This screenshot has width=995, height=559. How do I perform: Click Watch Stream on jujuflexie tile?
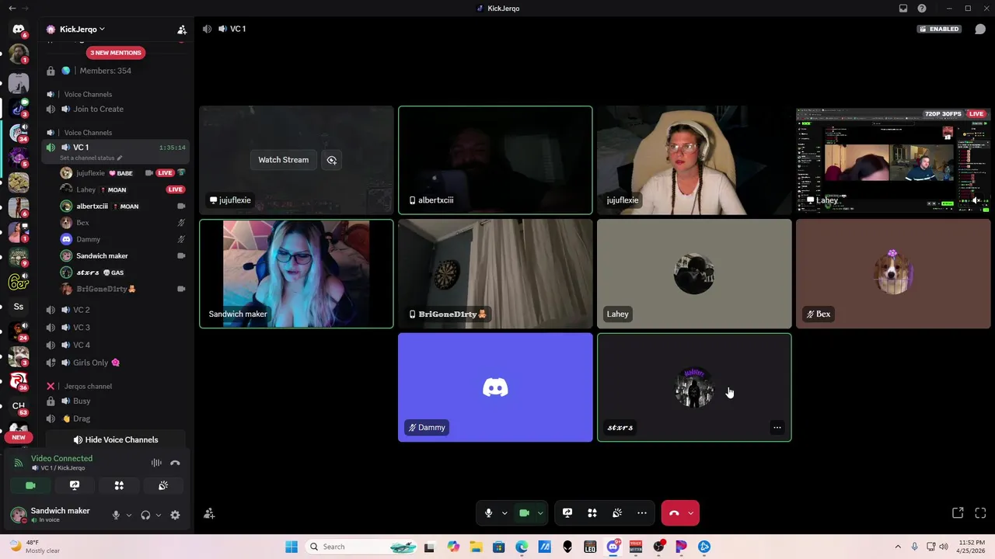(x=283, y=160)
